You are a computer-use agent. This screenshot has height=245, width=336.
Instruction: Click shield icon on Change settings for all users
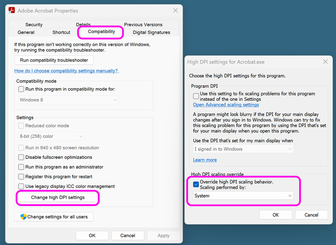(23, 217)
